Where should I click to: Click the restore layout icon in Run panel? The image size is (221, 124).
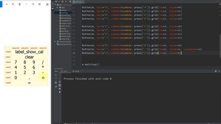coord(56,83)
